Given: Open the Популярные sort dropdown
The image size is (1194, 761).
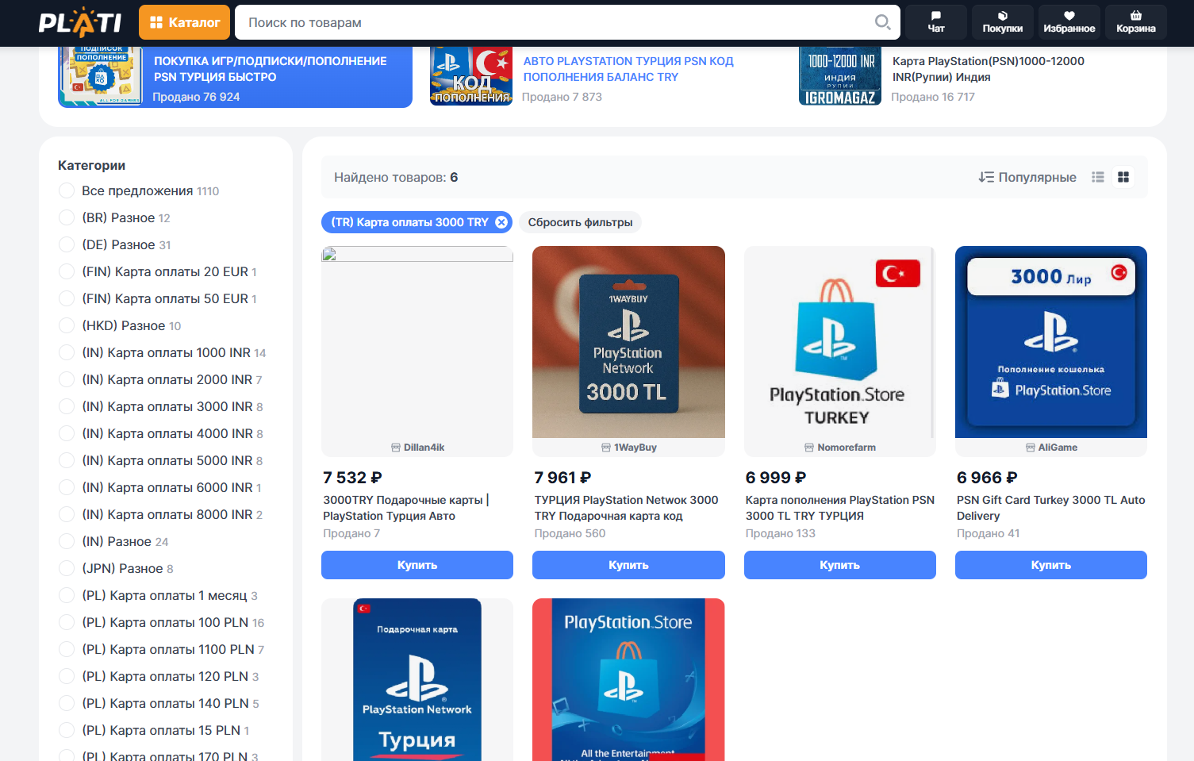Looking at the screenshot, I should 1027,177.
